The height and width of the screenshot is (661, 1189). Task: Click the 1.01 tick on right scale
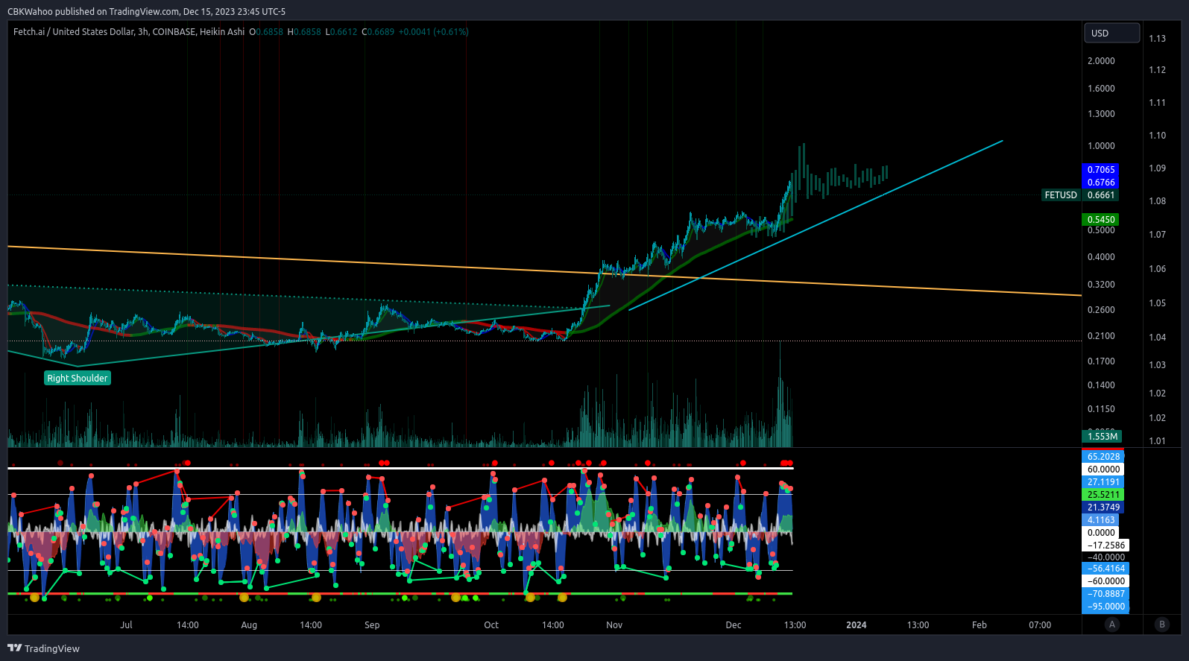tap(1157, 441)
